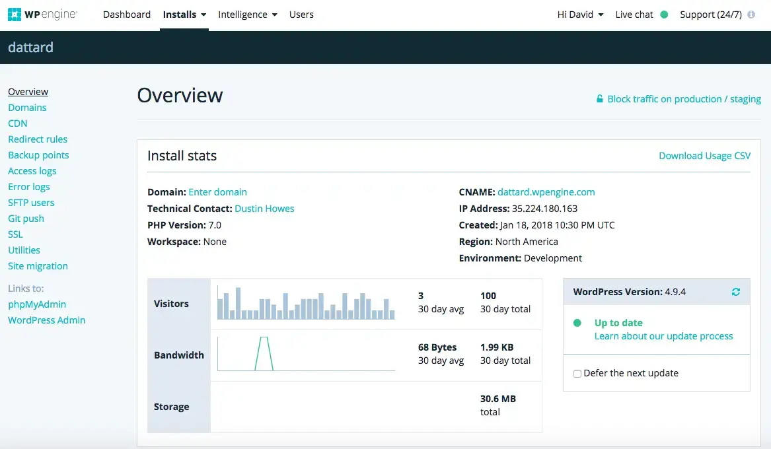771x449 pixels.
Task: Visit dattard.wpengine.com CNAME link
Action: point(546,192)
